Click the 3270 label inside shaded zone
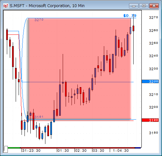This screenshot has width=162, height=156. (x=39, y=20)
